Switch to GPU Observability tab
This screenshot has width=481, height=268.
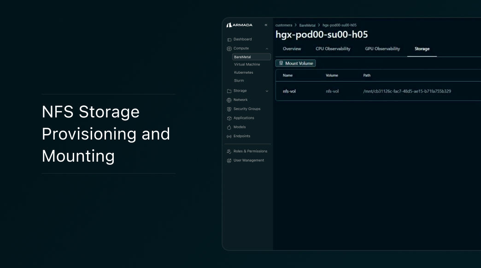pyautogui.click(x=382, y=49)
